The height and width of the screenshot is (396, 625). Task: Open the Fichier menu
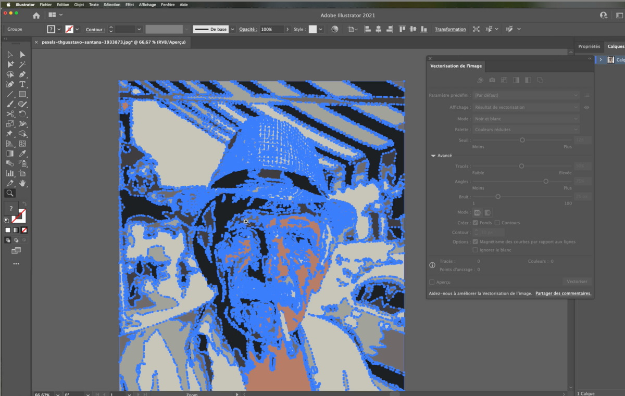coord(46,4)
